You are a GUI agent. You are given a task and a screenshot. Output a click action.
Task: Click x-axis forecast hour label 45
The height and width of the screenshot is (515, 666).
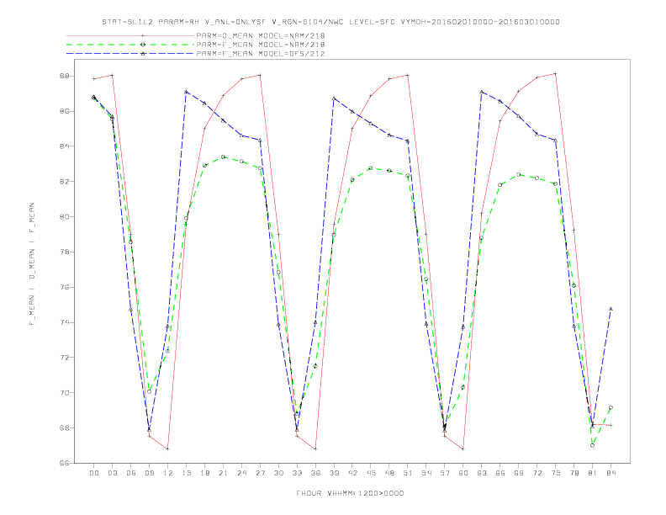[x=371, y=473]
